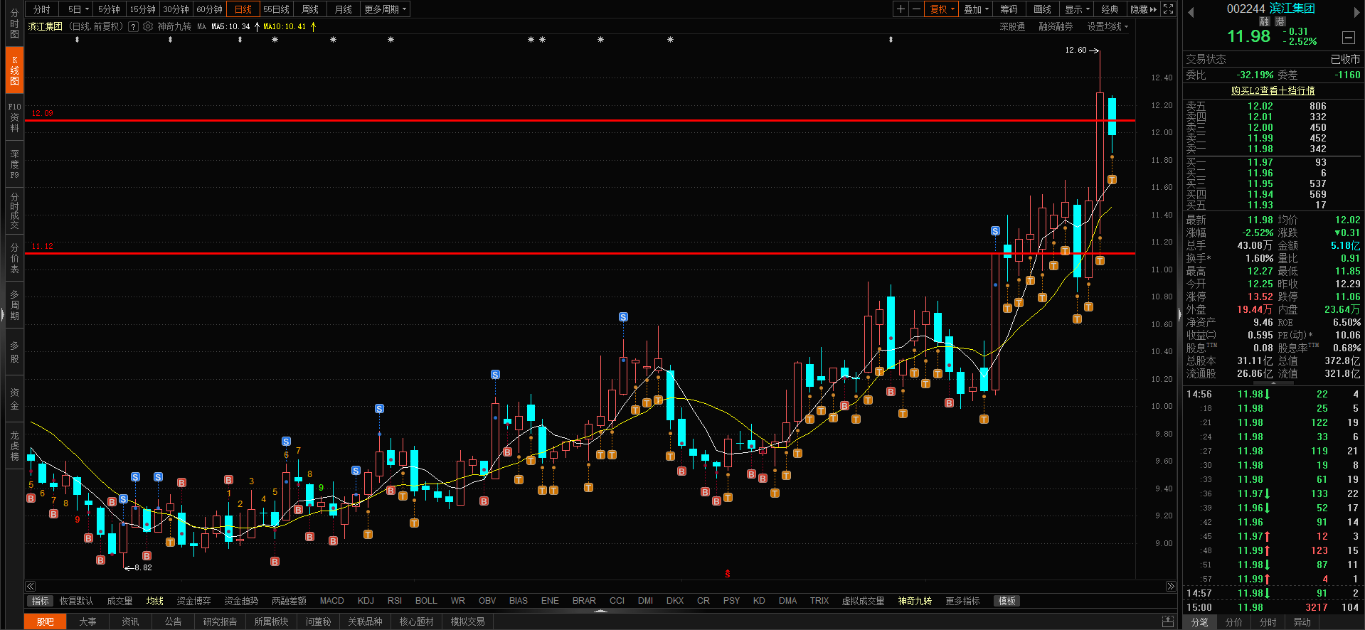Open the 显示 display dropdown
Viewport: 1365px width, 630px height.
[x=1077, y=9]
